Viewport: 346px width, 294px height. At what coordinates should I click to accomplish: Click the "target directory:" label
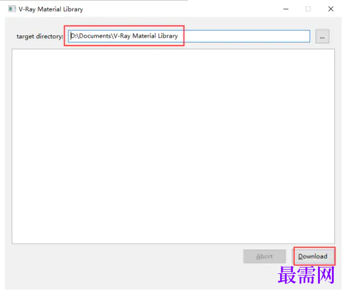[40, 37]
